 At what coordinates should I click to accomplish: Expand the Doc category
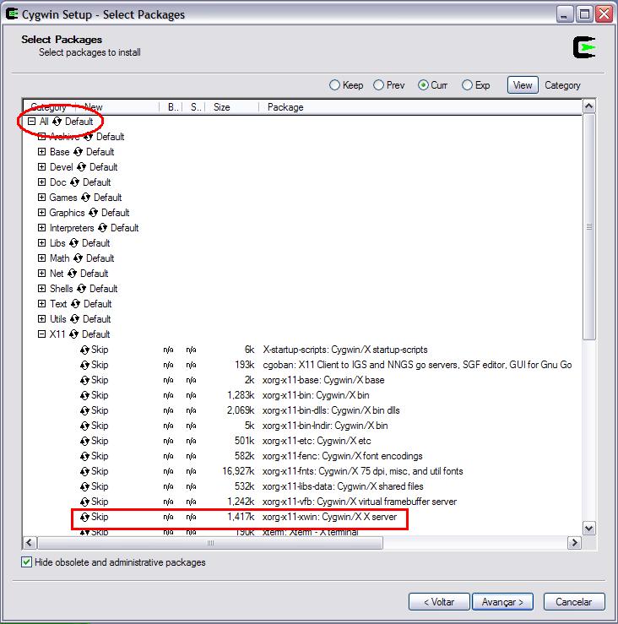41,182
